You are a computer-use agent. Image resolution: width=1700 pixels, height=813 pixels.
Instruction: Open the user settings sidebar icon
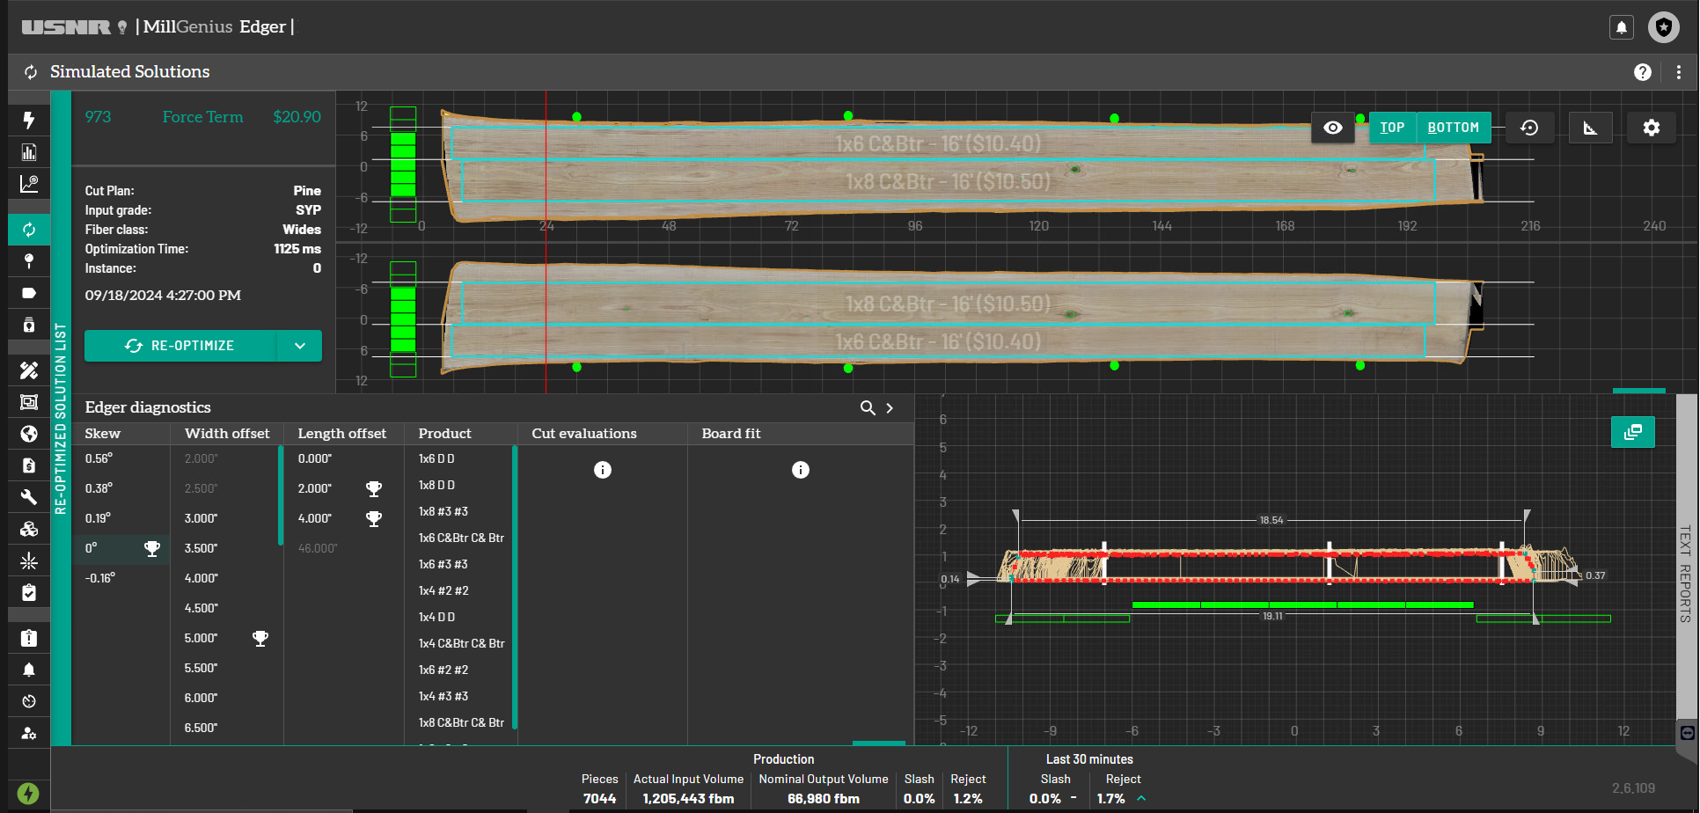(29, 733)
